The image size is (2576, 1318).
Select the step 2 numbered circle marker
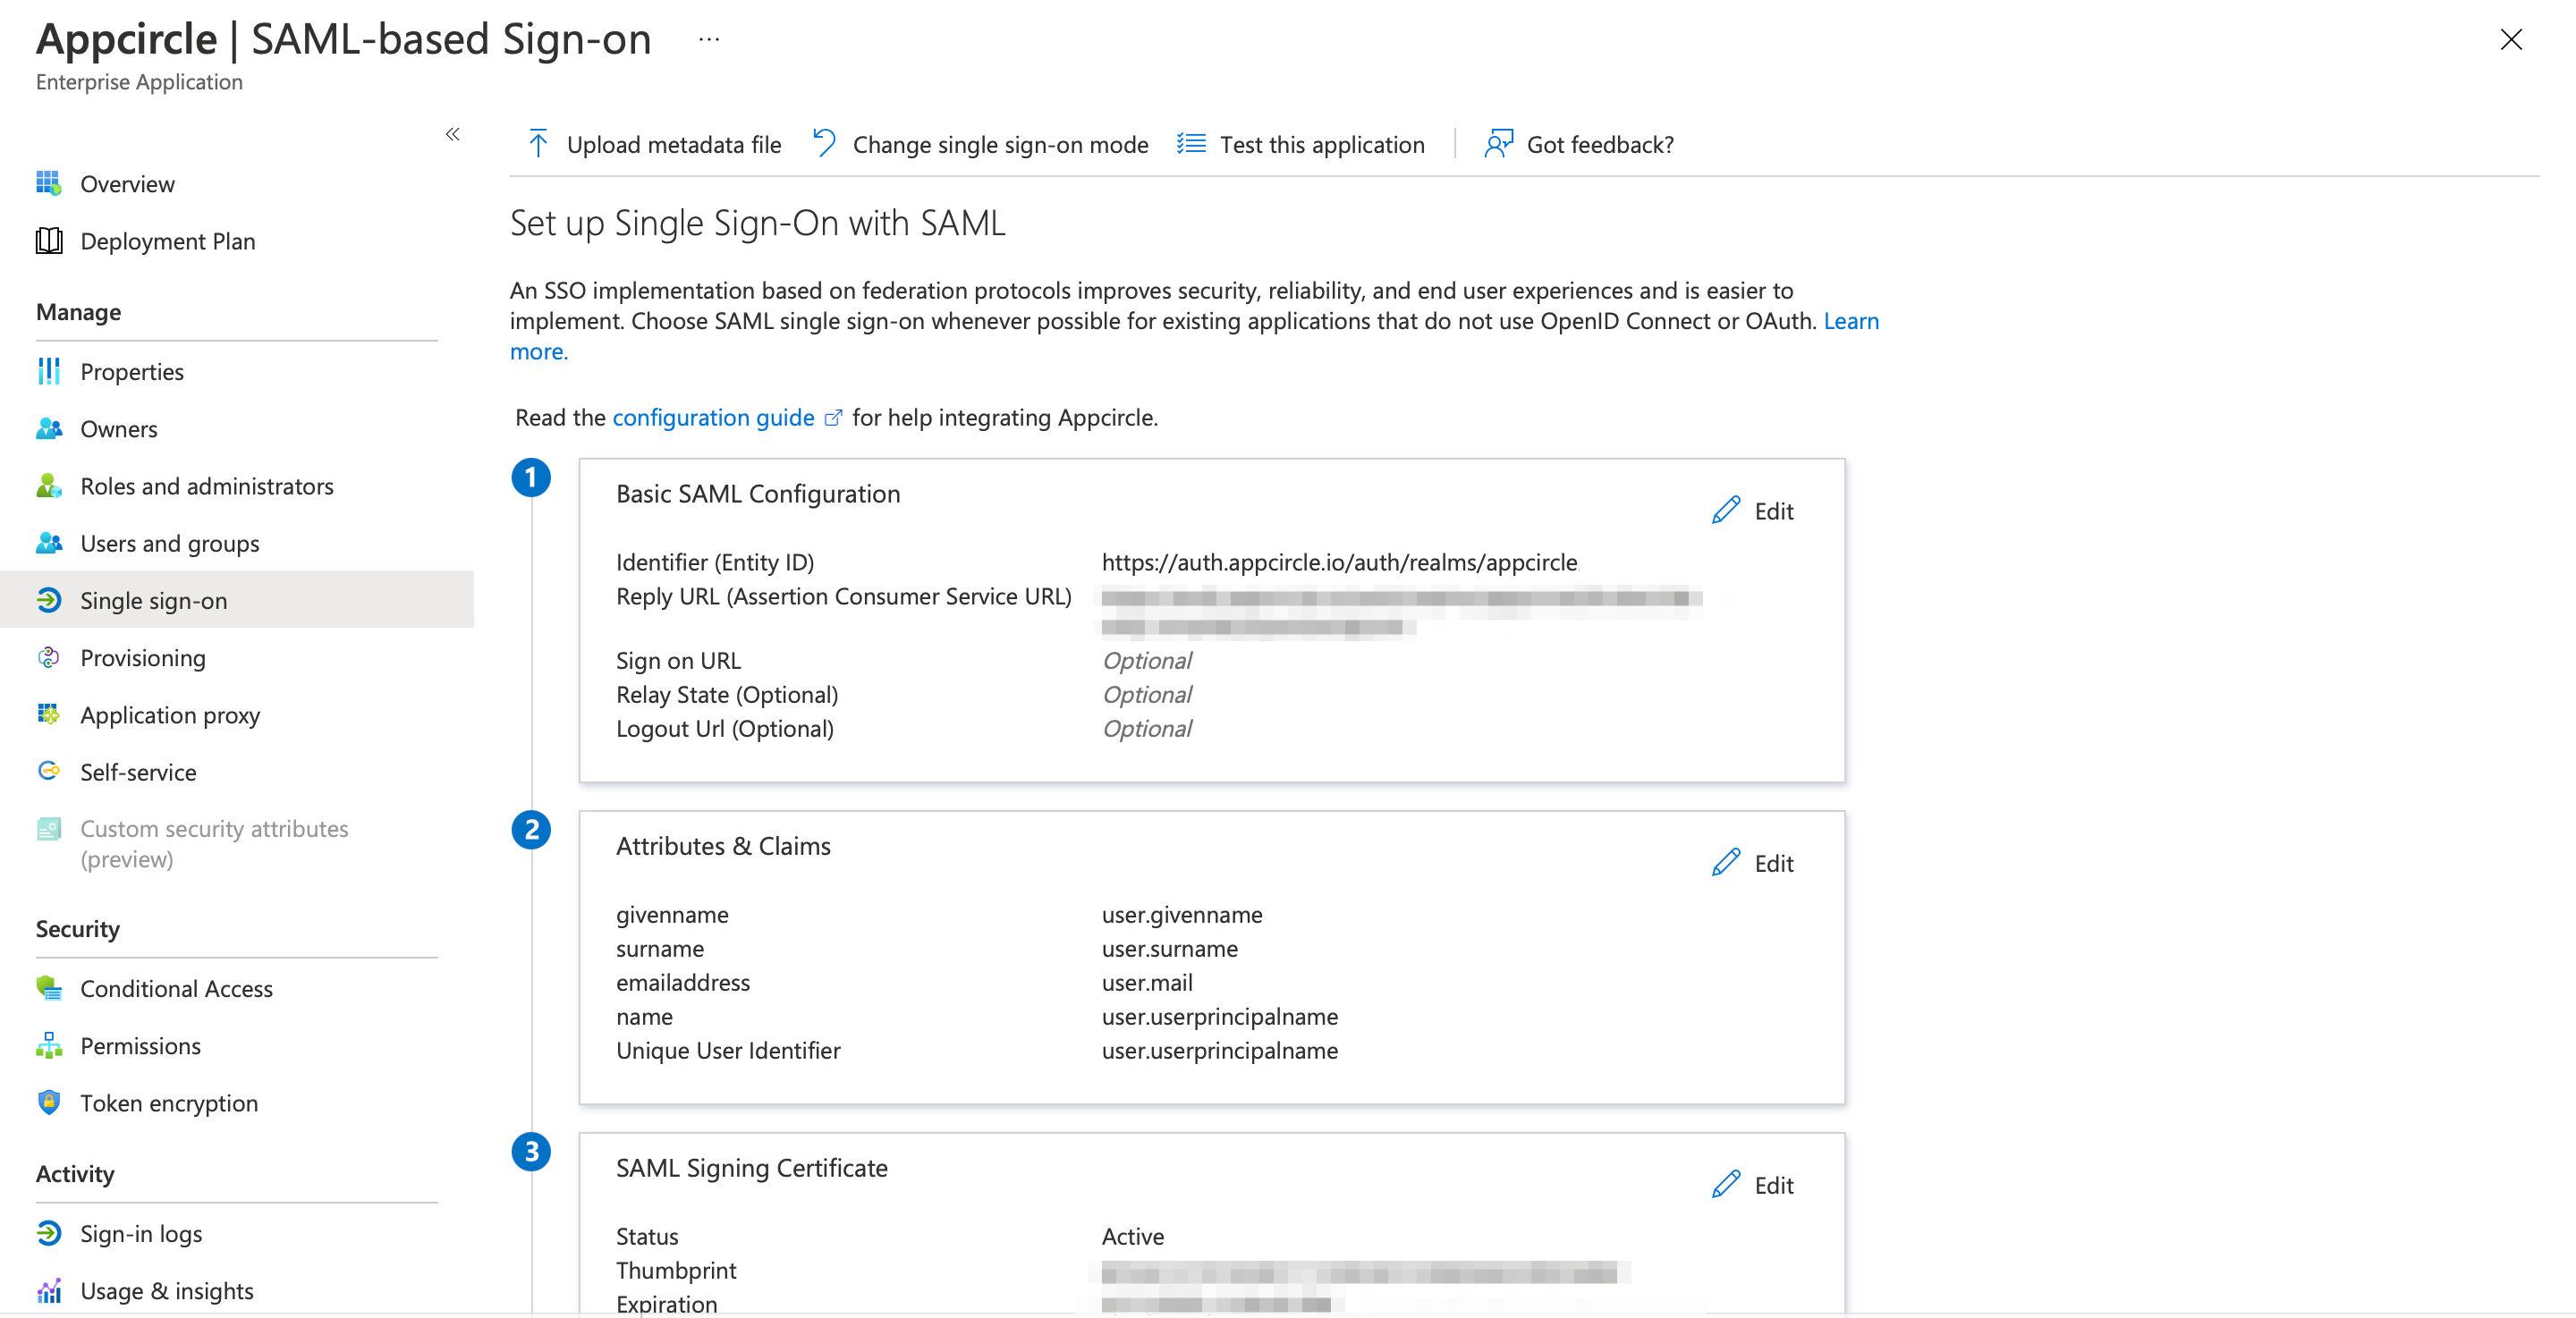[531, 830]
